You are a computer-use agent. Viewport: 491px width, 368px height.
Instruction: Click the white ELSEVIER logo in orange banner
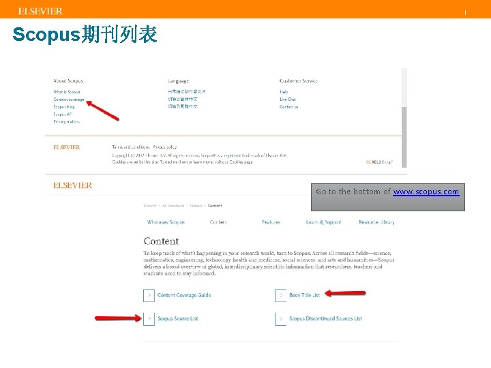(40, 12)
